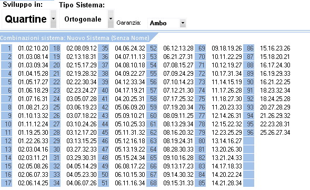Select combination 52 06.12.13.28
This screenshot has height=190, width=310.
pyautogui.click(x=178, y=48)
